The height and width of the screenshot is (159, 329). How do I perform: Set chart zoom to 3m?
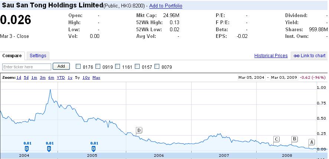[43, 78]
